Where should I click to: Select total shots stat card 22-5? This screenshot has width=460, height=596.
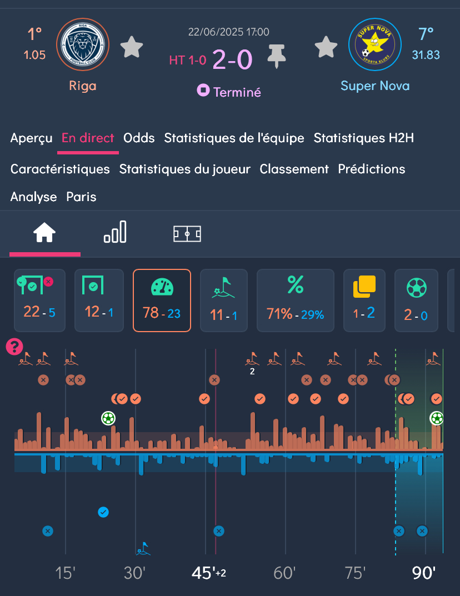click(39, 300)
